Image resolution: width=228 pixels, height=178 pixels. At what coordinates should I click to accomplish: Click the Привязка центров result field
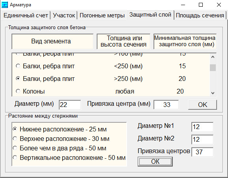(x=202, y=152)
